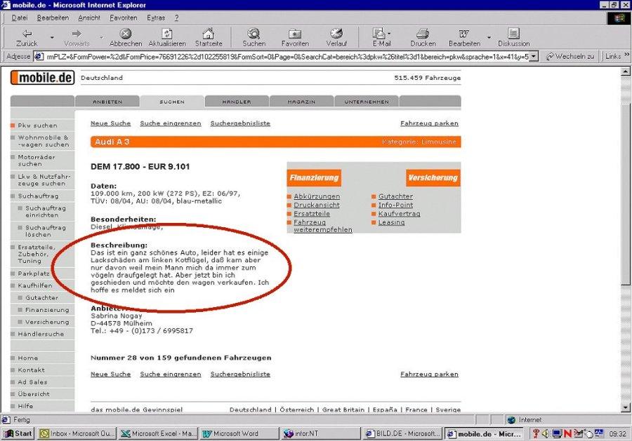Screen dimensions: 632x441
Task: Open the Ansicht menu
Action: coord(89,18)
